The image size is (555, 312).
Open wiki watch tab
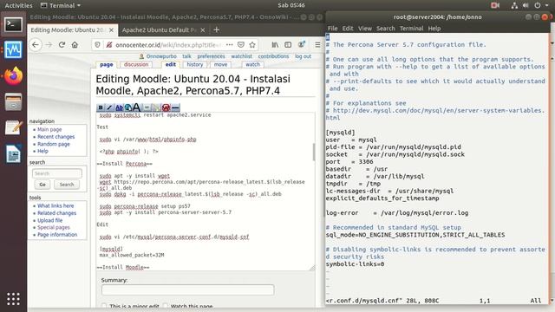tap(252, 64)
